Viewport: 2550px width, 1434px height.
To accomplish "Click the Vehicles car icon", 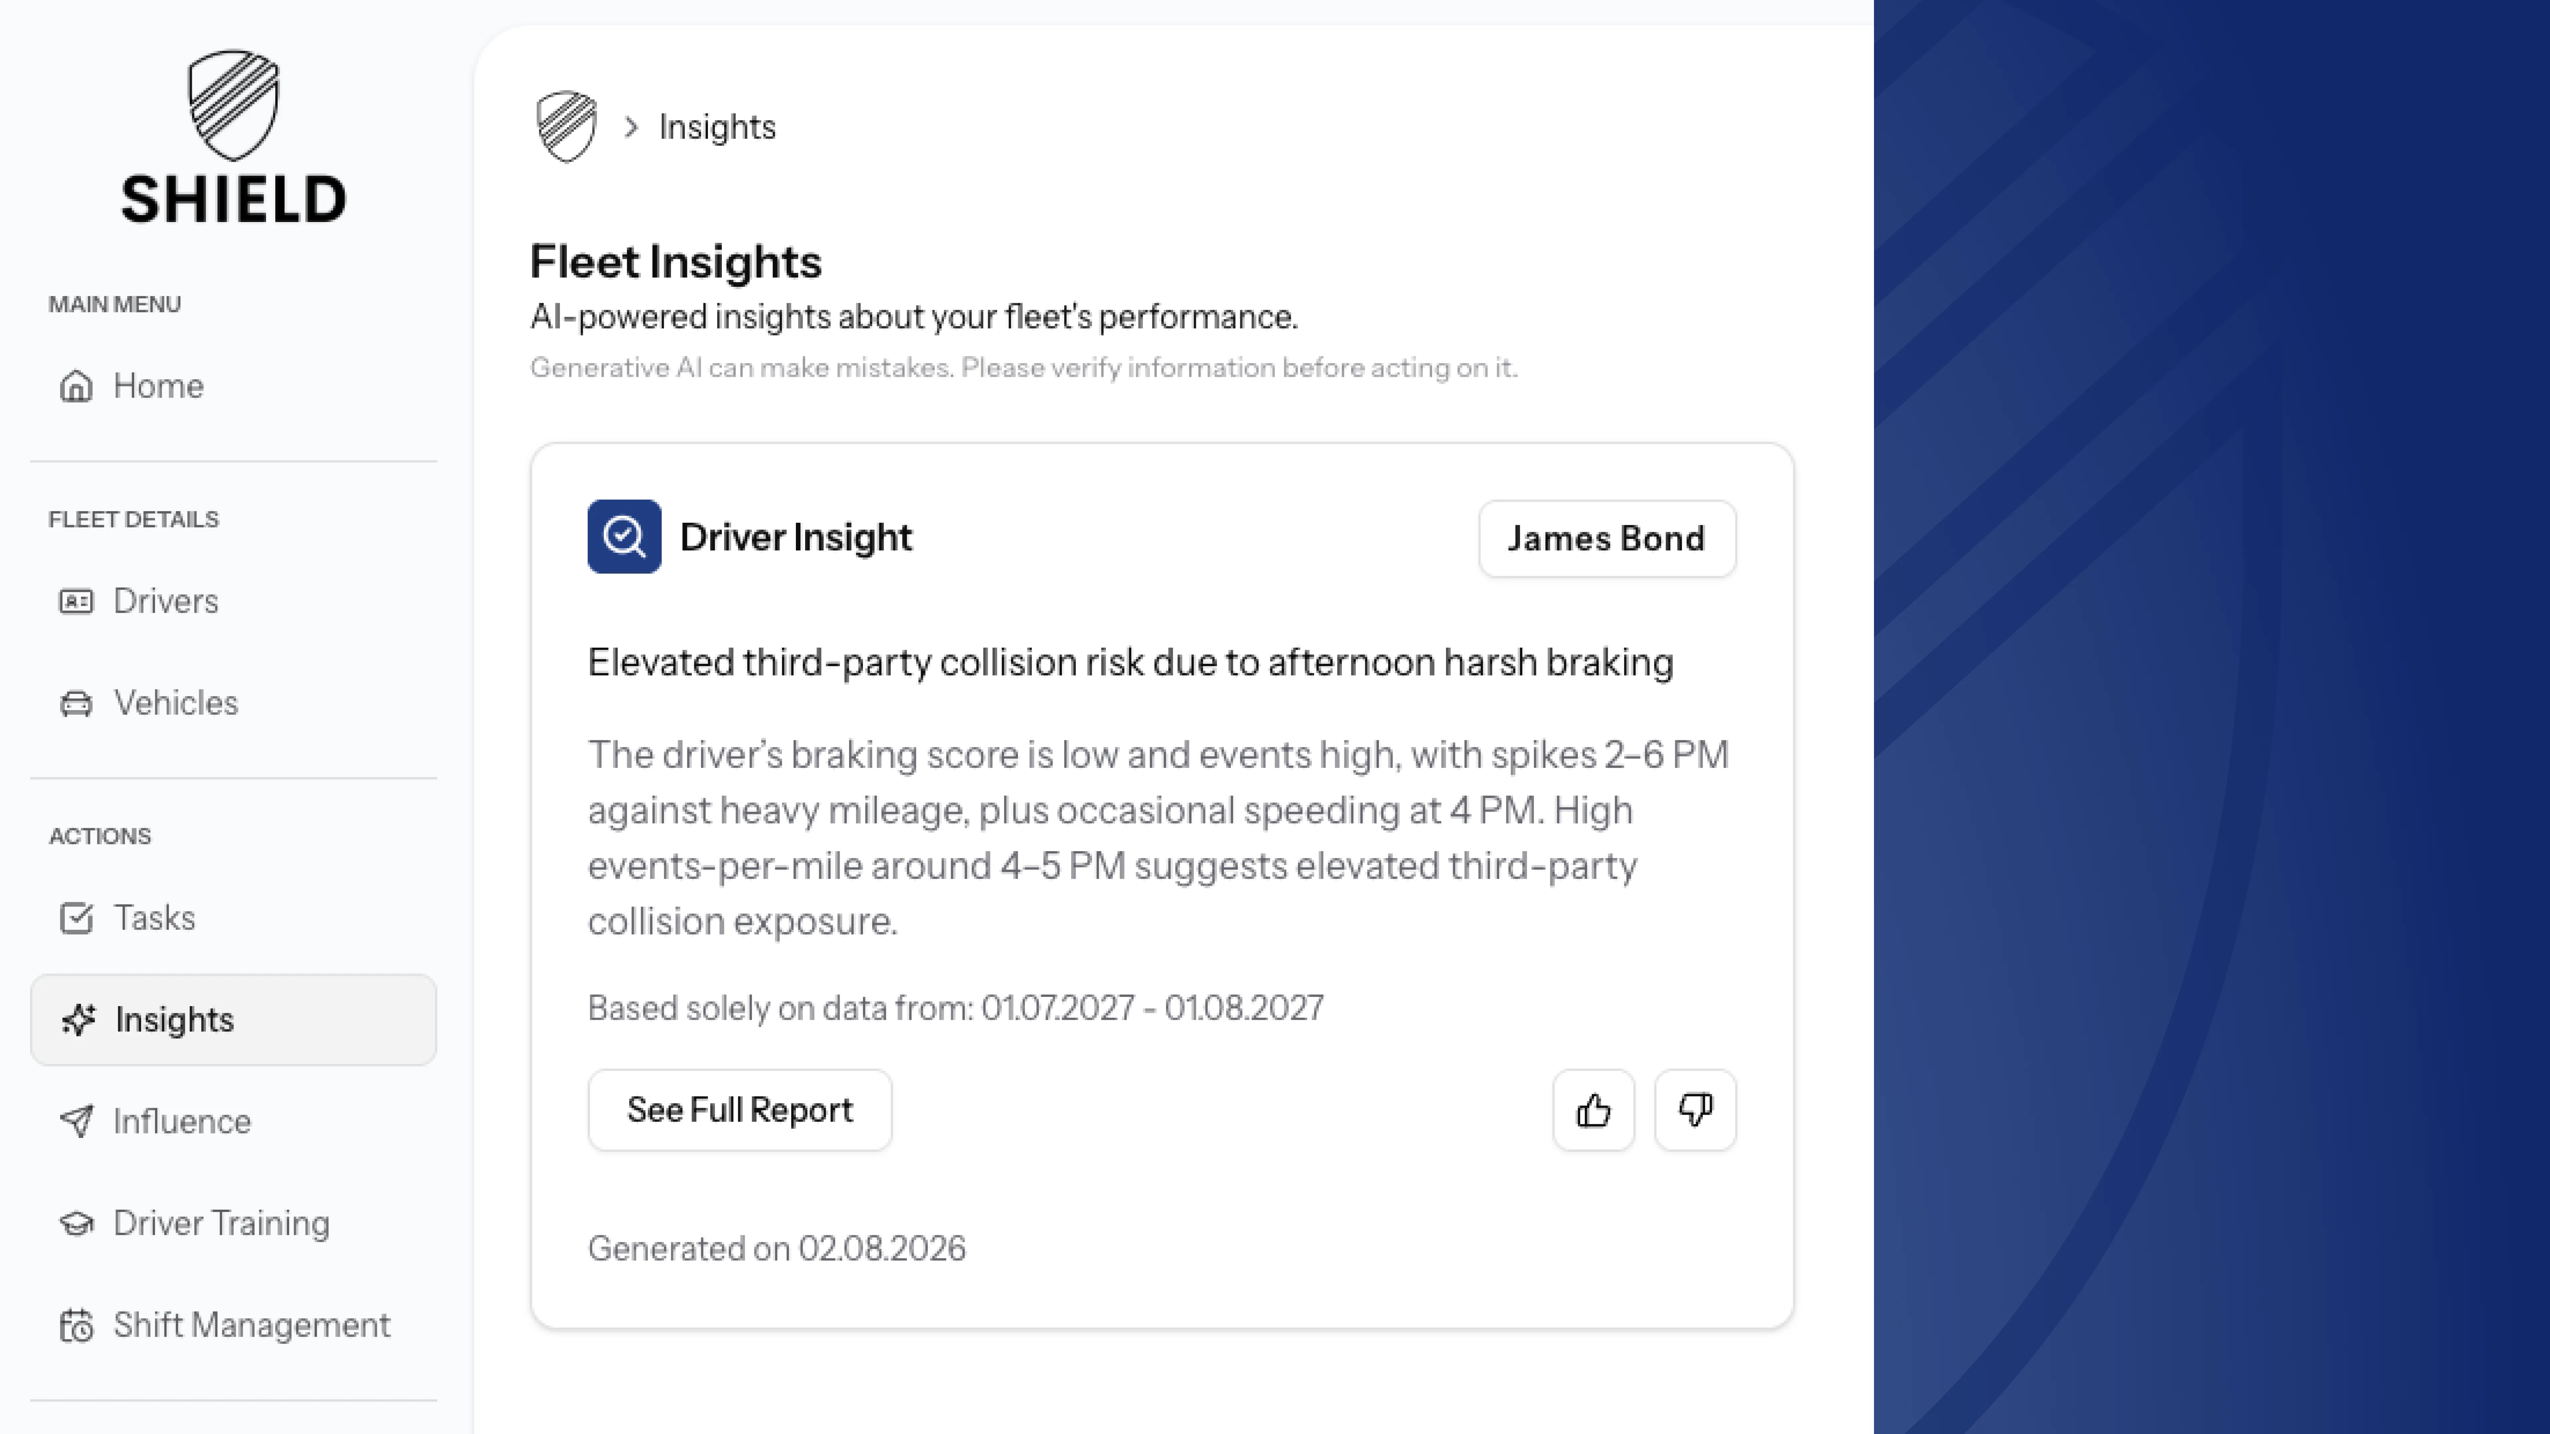I will pyautogui.click(x=76, y=703).
